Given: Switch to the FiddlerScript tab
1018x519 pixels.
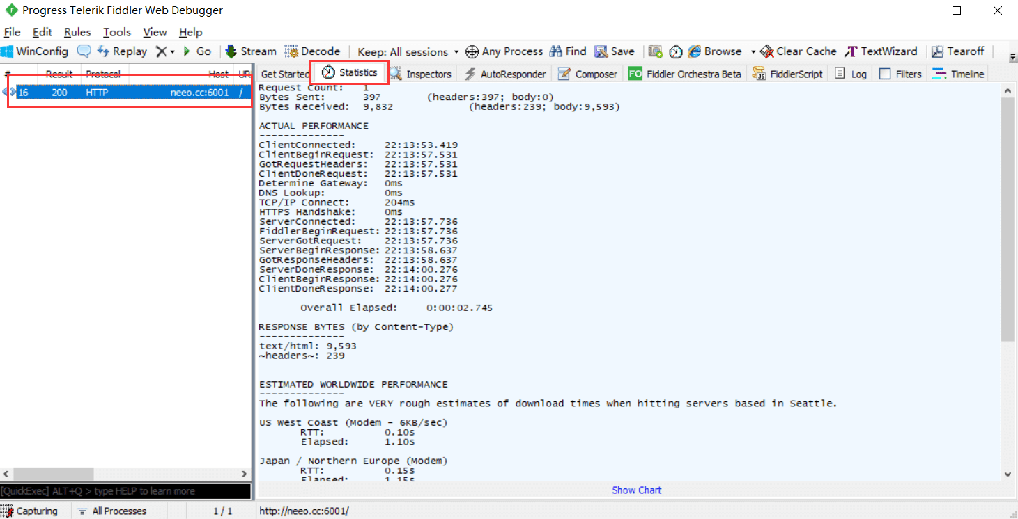Looking at the screenshot, I should 787,74.
